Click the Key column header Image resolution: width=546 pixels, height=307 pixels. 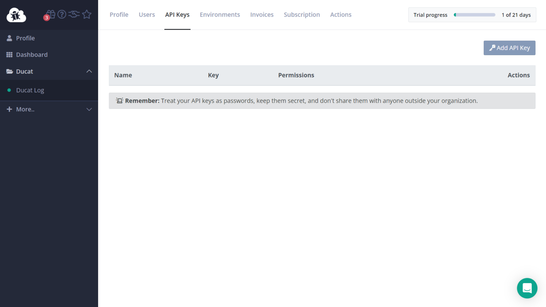[x=213, y=75]
